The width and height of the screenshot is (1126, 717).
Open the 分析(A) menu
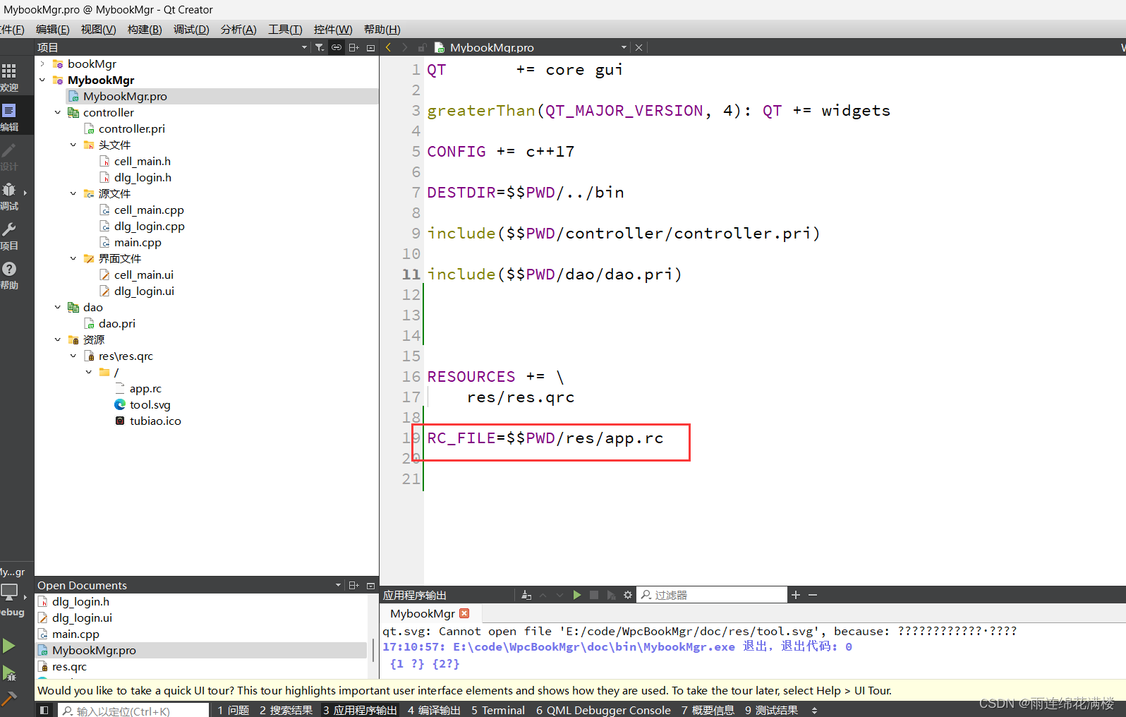click(x=238, y=29)
